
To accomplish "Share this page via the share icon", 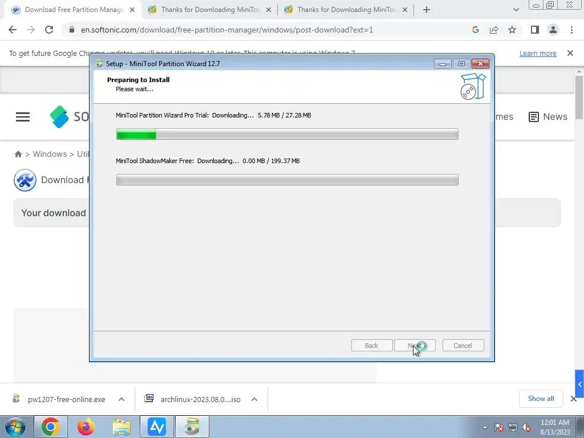I will pos(494,30).
